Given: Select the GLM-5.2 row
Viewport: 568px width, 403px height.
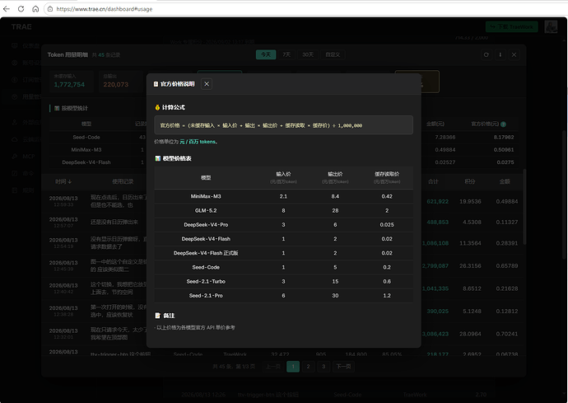Looking at the screenshot, I should tap(284, 210).
